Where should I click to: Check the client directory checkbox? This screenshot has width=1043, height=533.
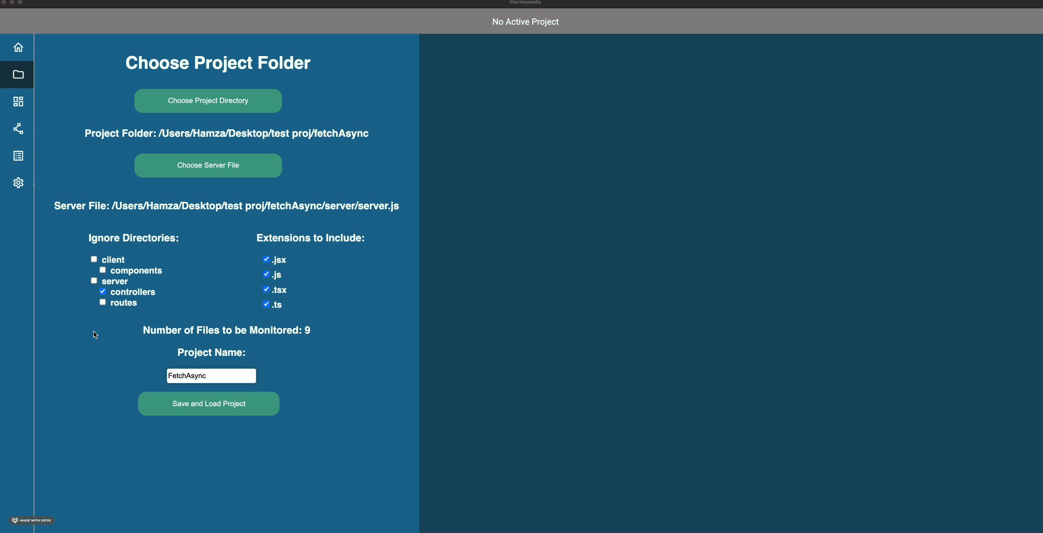click(x=94, y=259)
